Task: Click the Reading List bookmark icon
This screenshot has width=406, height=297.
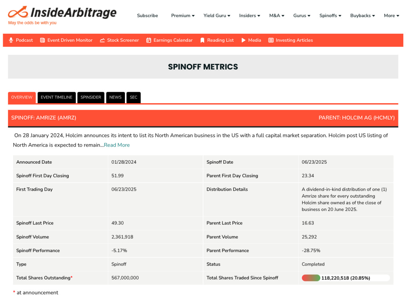Action: pyautogui.click(x=203, y=40)
